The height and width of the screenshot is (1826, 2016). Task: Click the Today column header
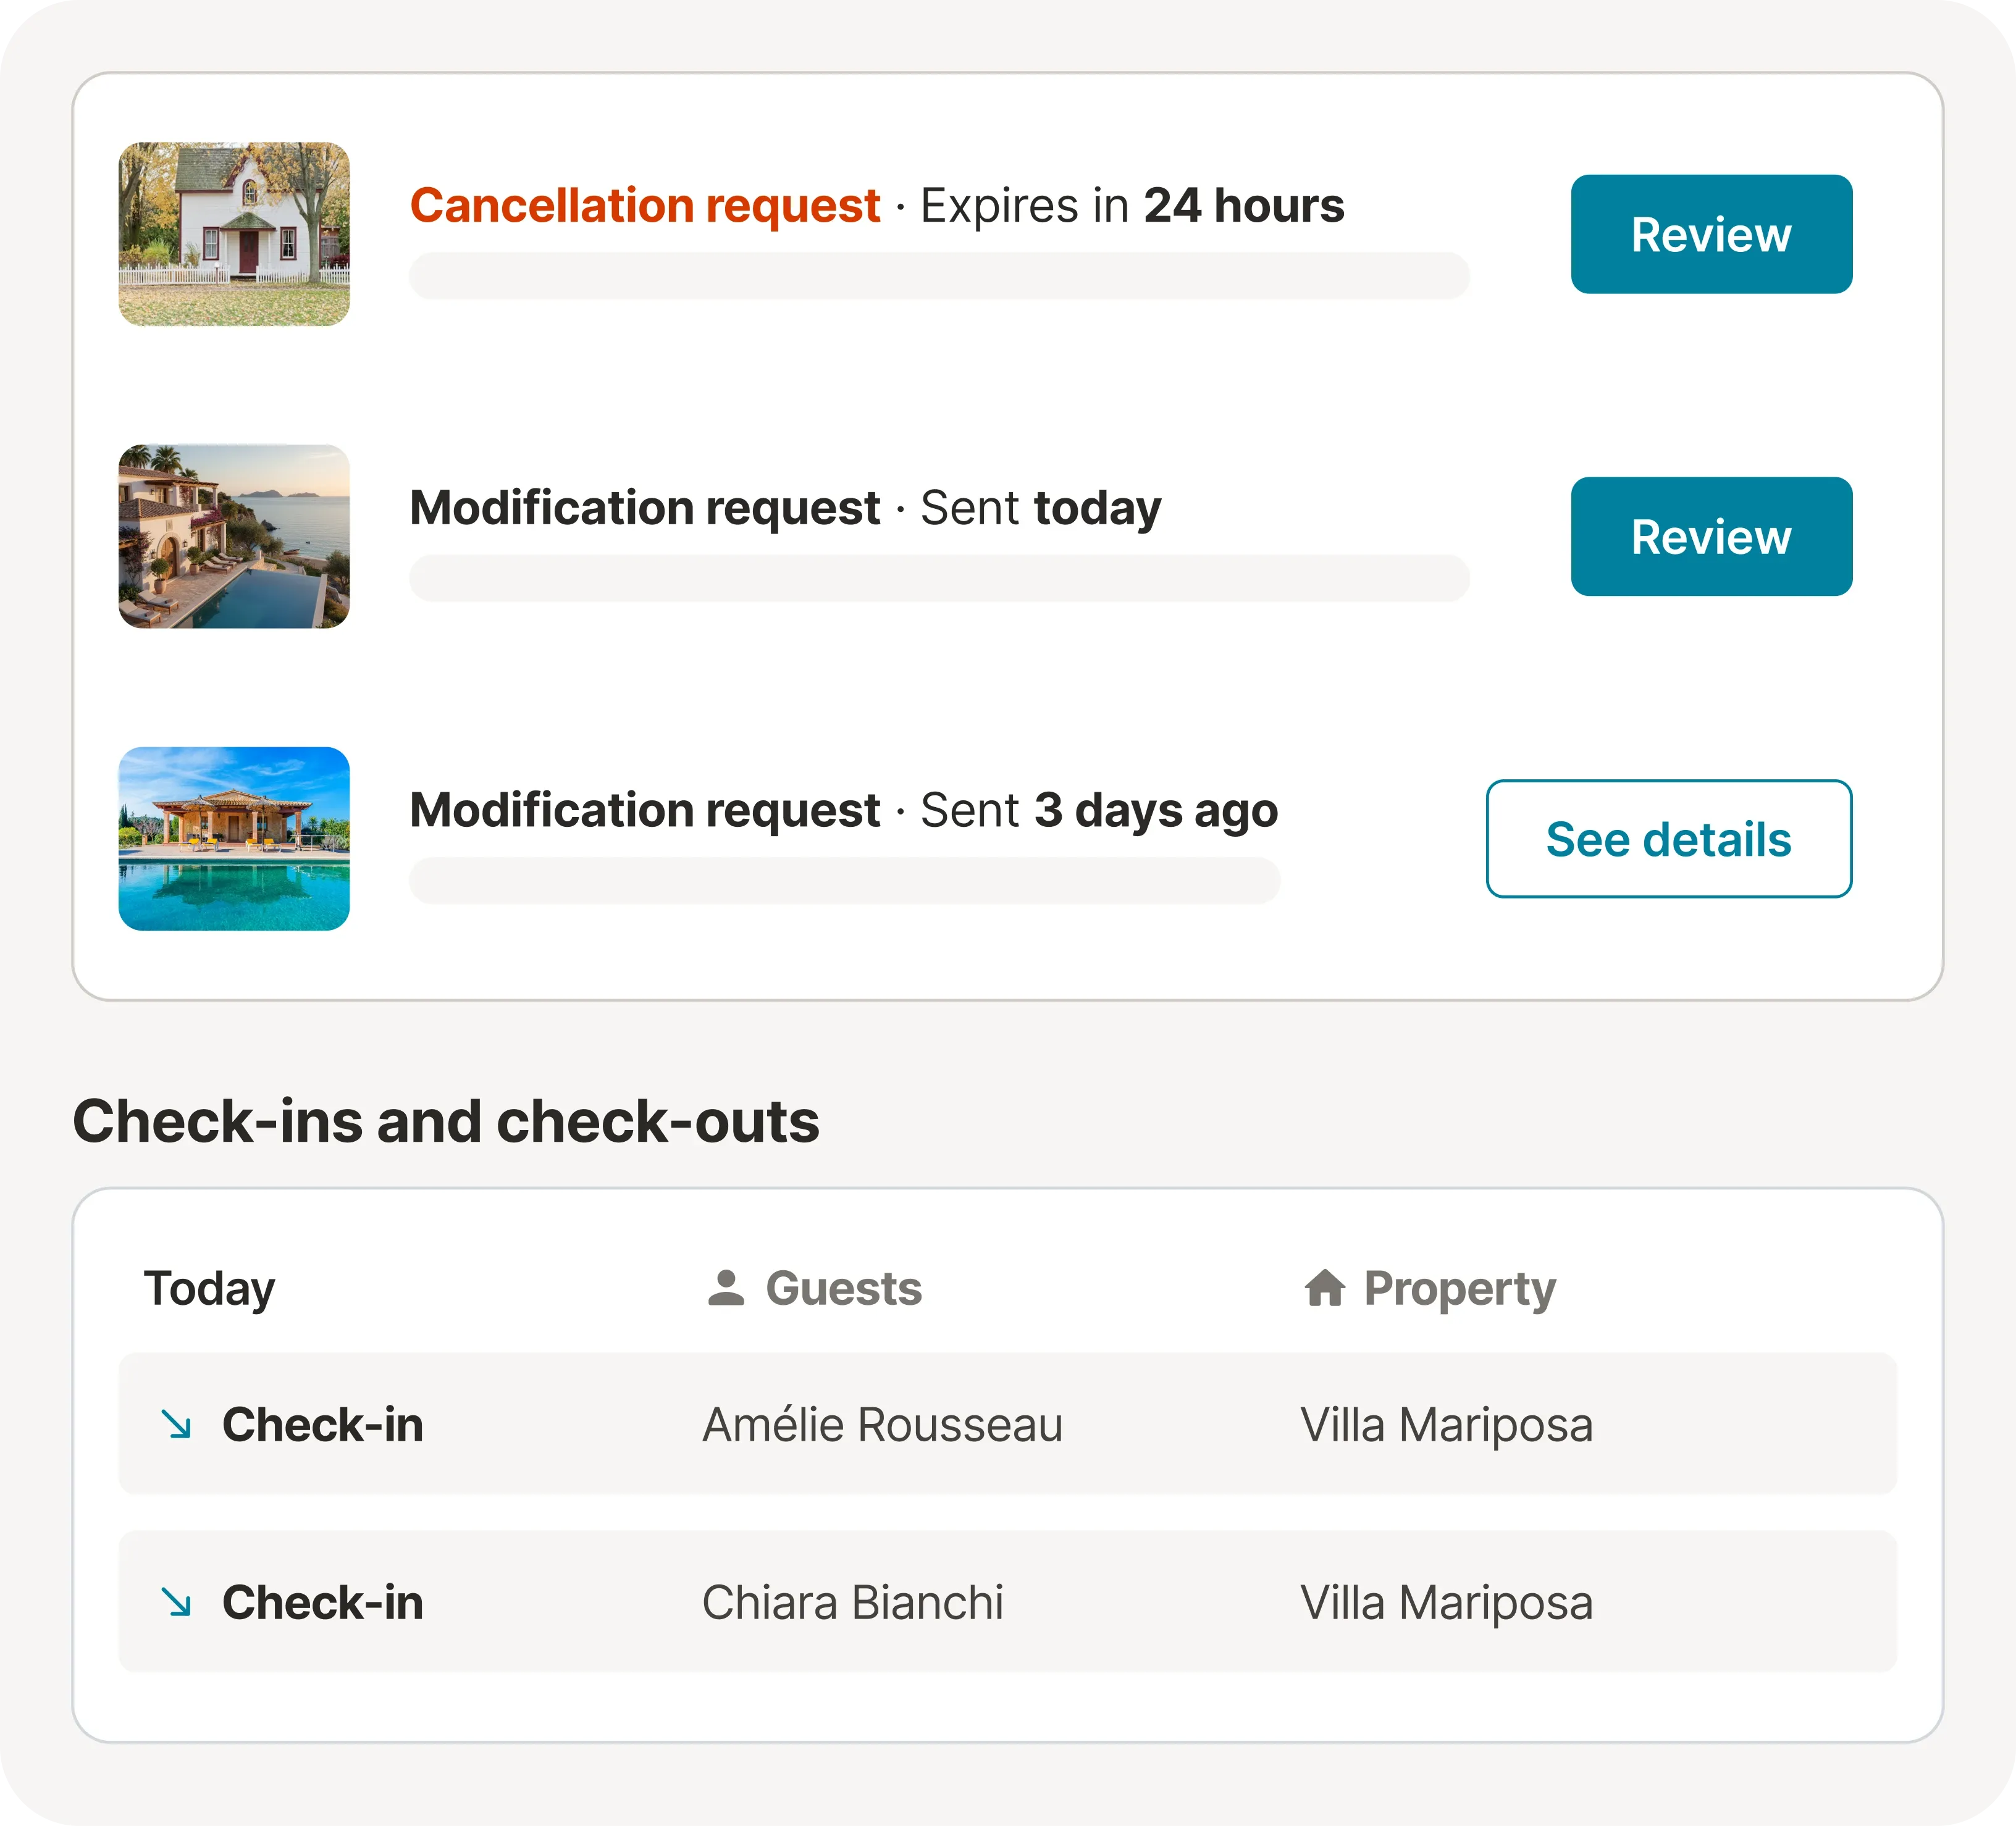click(x=209, y=1288)
